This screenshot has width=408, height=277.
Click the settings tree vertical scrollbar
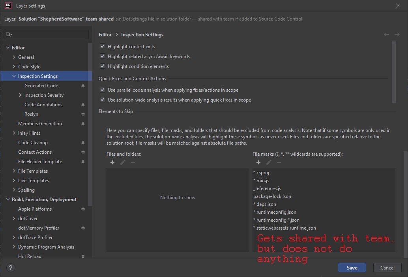coord(90,124)
